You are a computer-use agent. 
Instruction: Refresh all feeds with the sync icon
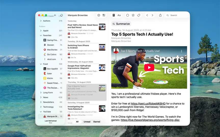61,15
